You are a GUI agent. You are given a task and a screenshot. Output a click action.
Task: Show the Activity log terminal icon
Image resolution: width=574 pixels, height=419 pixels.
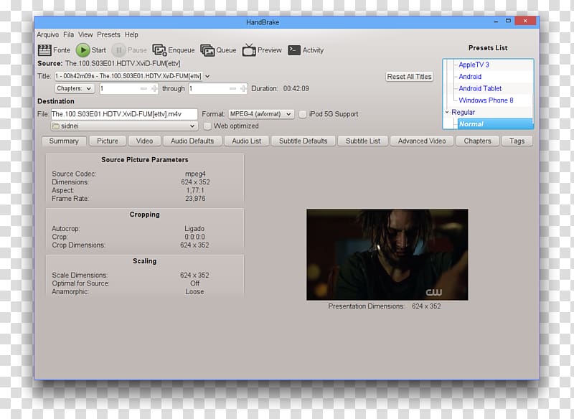294,50
